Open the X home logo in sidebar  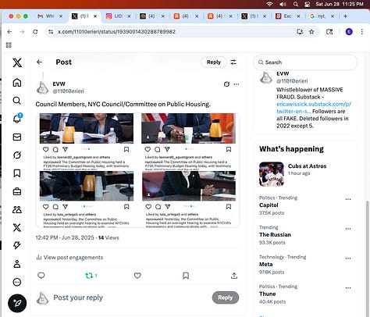tap(17, 62)
